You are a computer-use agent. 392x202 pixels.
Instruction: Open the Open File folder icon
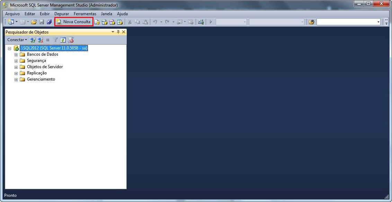34,22
